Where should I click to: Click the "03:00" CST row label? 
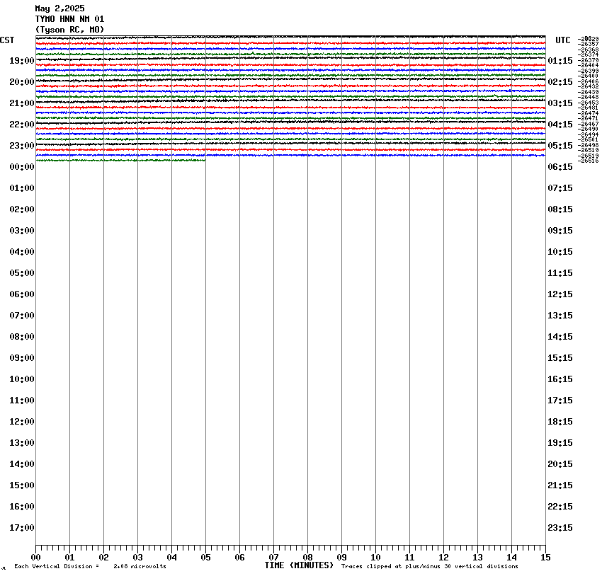coord(22,231)
